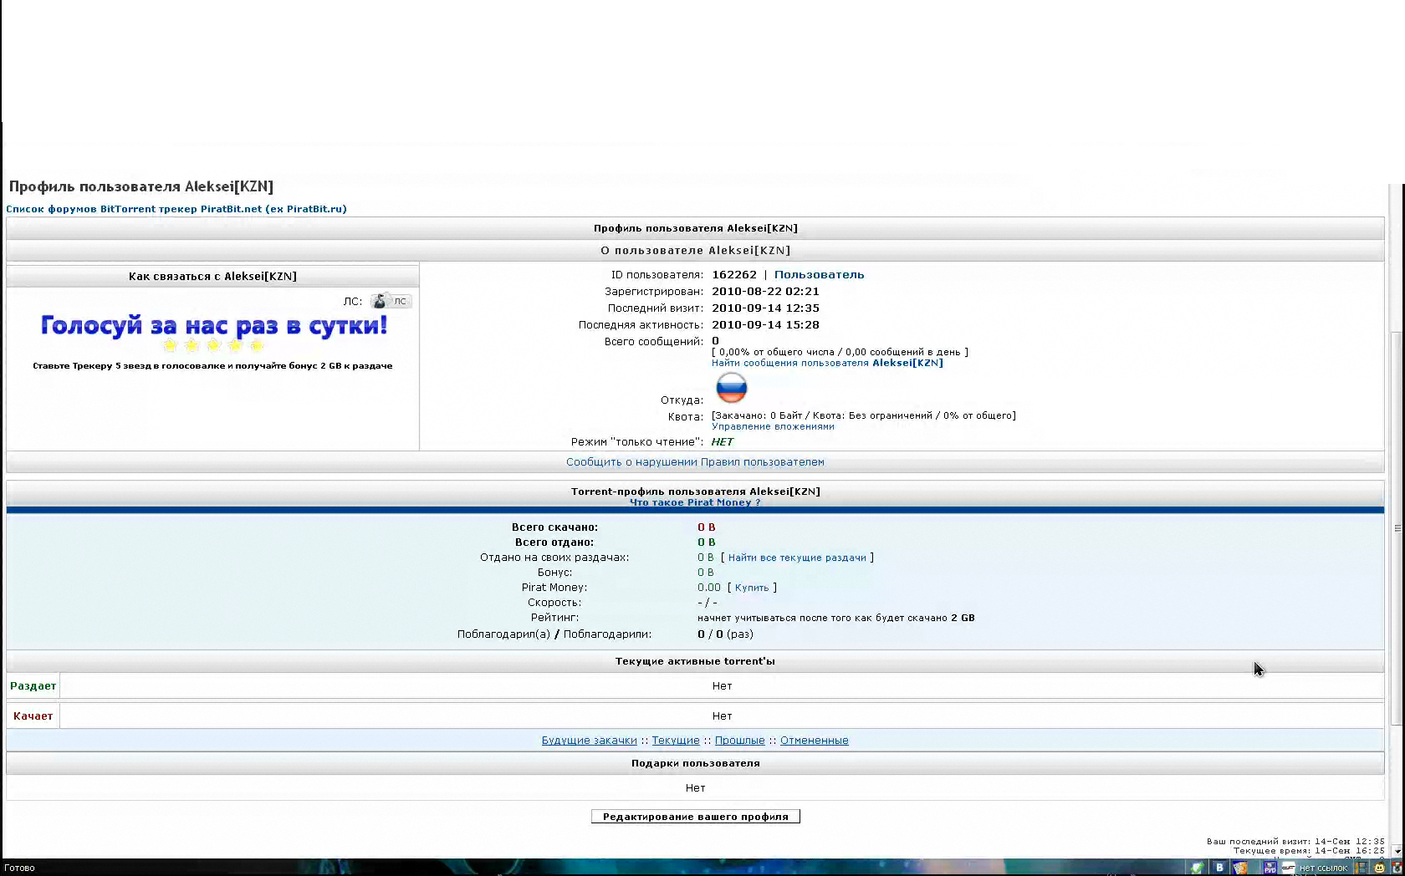
Task: Click the 'Как связаться с Aleksei[KZN]' header
Action: [212, 277]
